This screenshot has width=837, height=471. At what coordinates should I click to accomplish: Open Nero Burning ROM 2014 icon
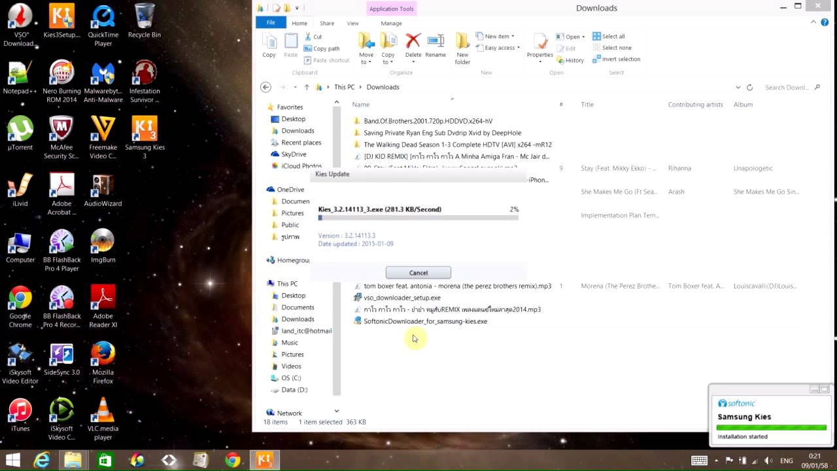coord(61,81)
